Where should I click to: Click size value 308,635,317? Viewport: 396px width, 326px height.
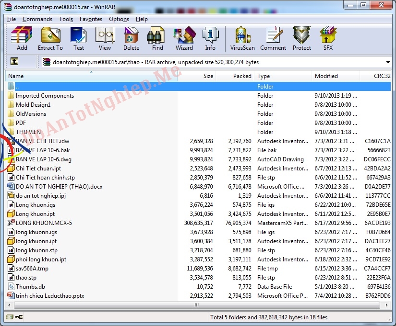(198, 223)
